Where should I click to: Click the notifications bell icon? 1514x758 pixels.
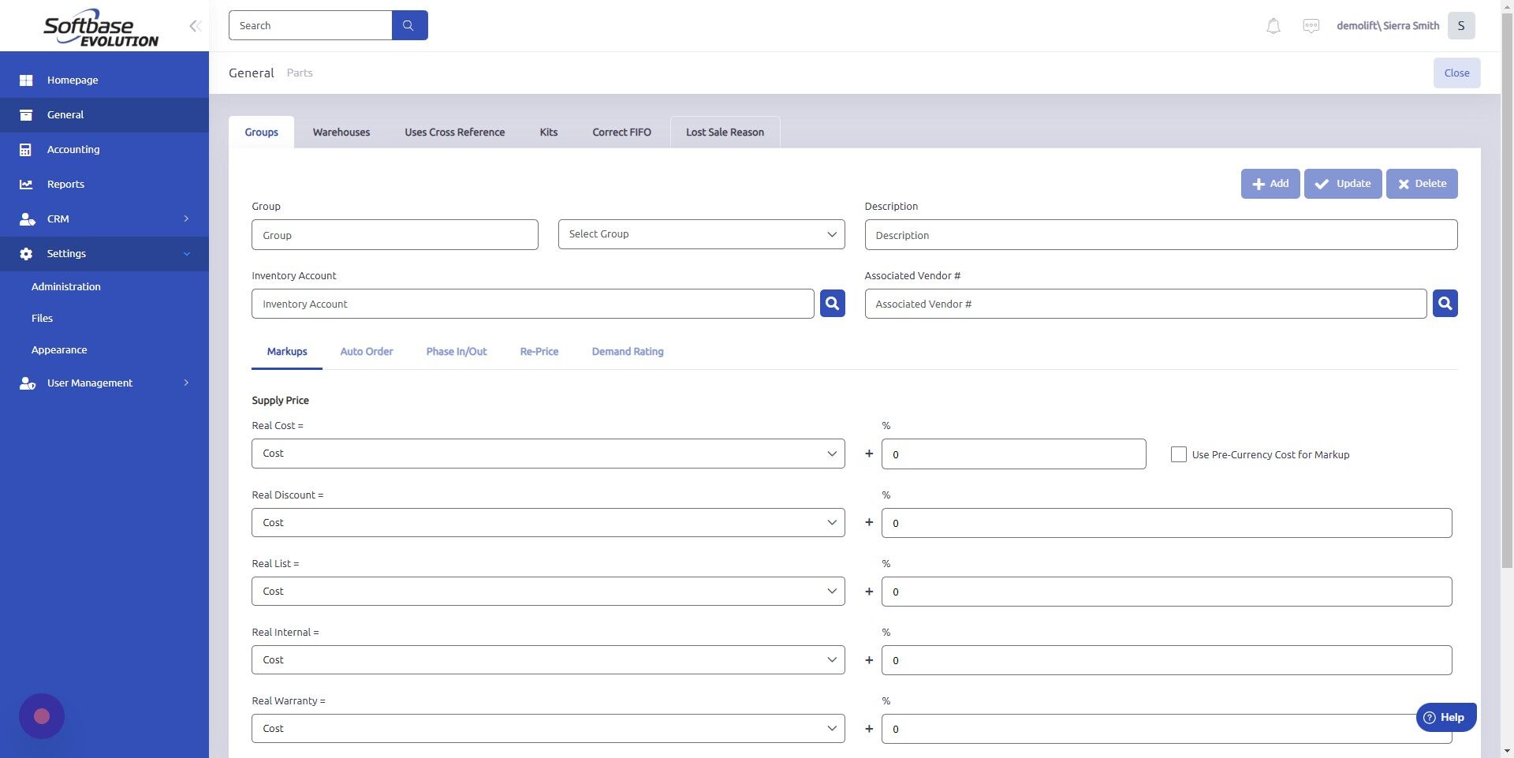click(1272, 25)
